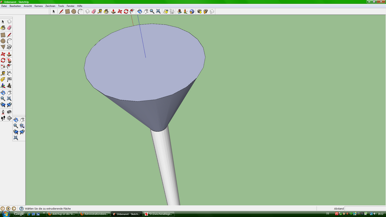Open the Fenster menu
386x217 pixels.
point(70,6)
